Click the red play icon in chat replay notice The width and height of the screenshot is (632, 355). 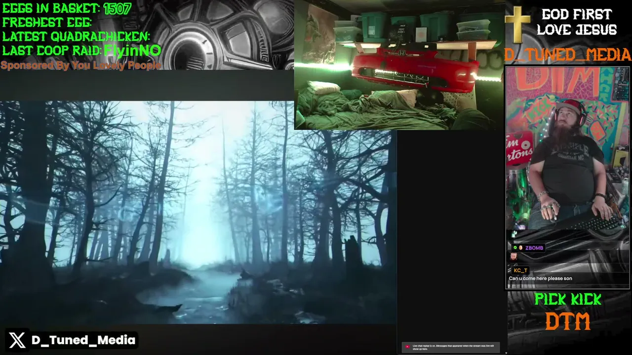pyautogui.click(x=407, y=347)
